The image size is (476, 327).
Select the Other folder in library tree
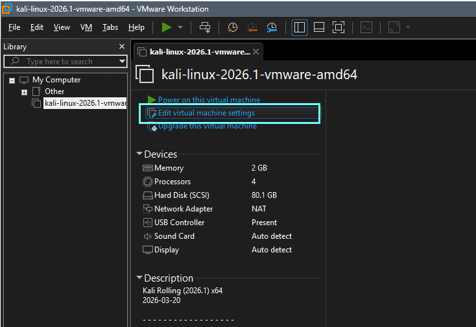tap(54, 91)
